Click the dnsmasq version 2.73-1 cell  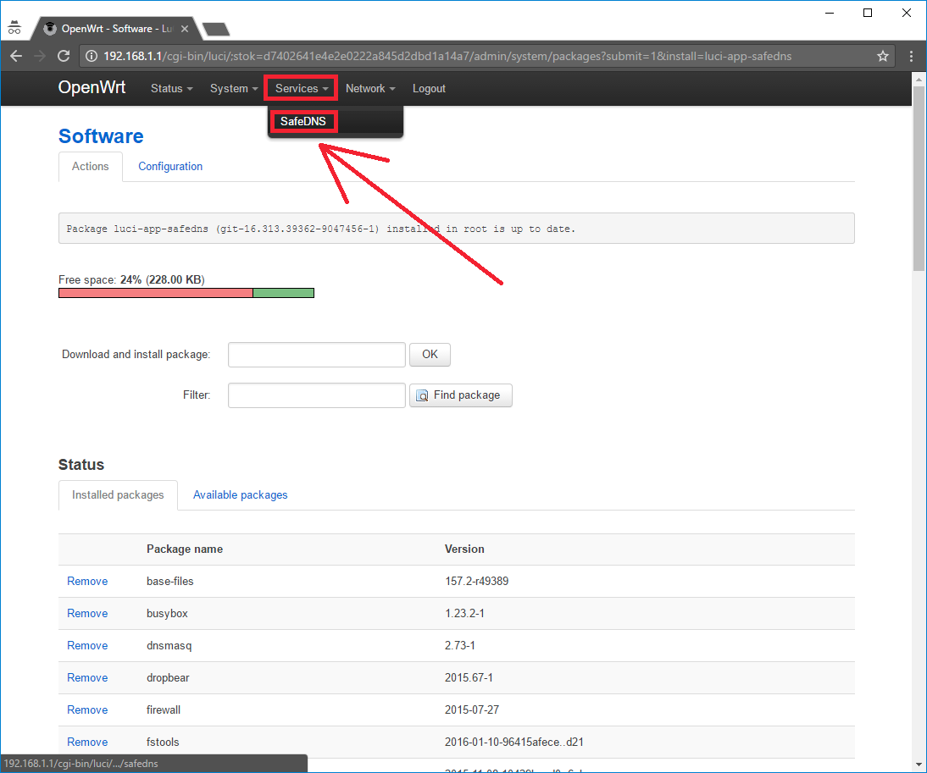click(460, 645)
